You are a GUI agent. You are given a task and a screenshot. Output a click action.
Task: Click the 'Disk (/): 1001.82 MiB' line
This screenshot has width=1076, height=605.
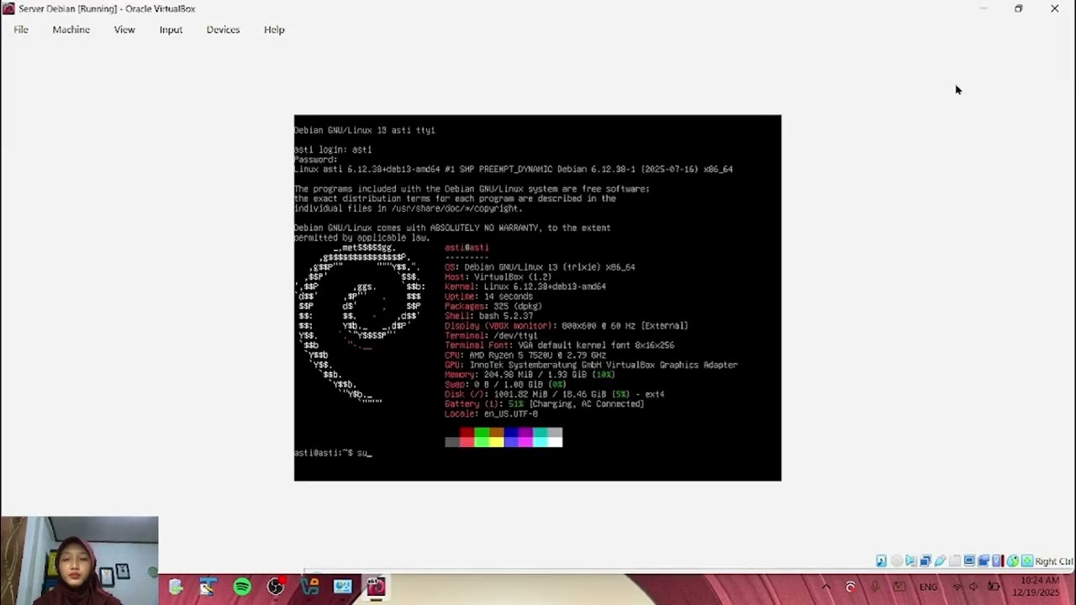click(555, 394)
